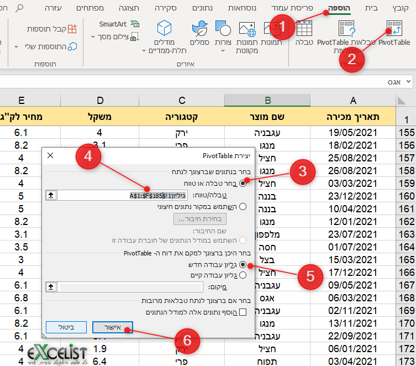Screen dimensions: 416x366
Task: Click Get Add-ins (קבל תוספות)
Action: tap(52, 29)
